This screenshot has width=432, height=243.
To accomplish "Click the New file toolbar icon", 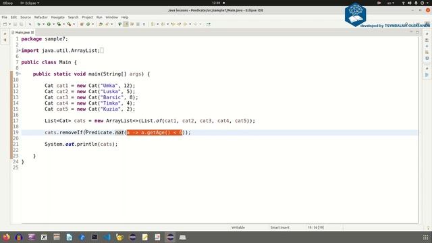I will point(5,24).
